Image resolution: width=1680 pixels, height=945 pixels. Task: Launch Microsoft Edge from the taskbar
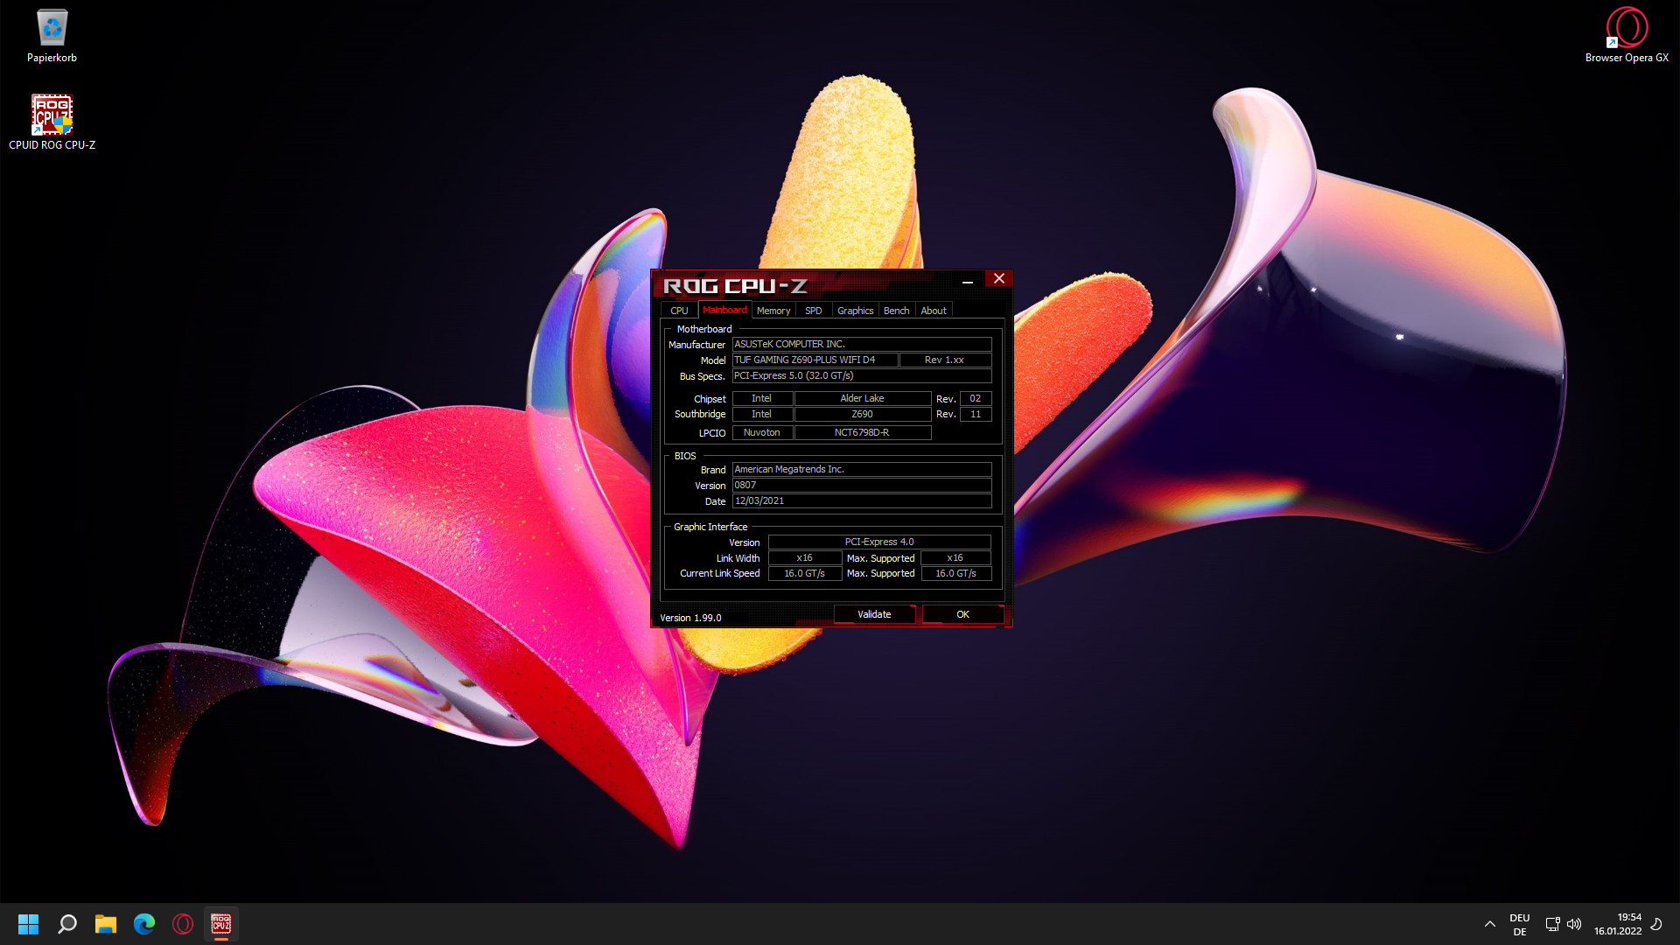tap(144, 924)
